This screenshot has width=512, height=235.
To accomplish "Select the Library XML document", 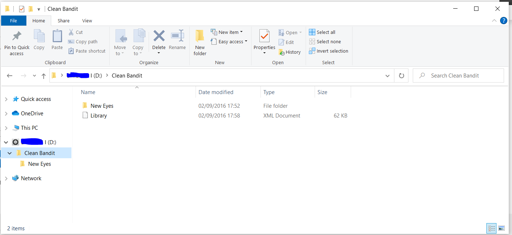I will pos(99,116).
